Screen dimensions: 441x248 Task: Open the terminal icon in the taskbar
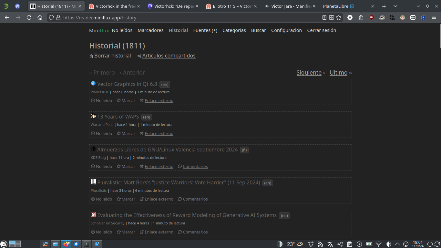pos(87,244)
